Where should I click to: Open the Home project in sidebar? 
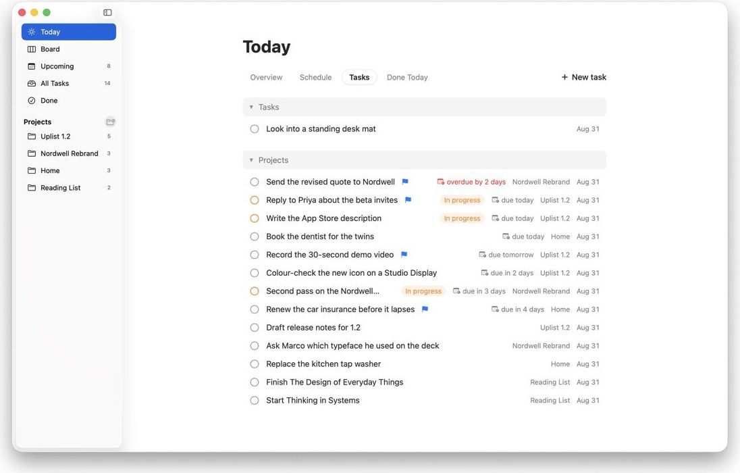tap(69, 170)
